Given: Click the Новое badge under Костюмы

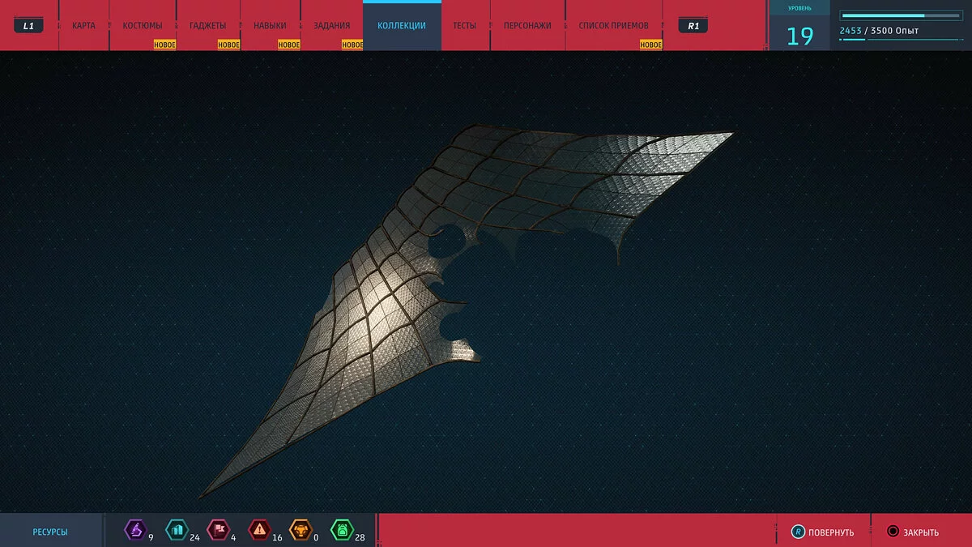Looking at the screenshot, I should (165, 45).
